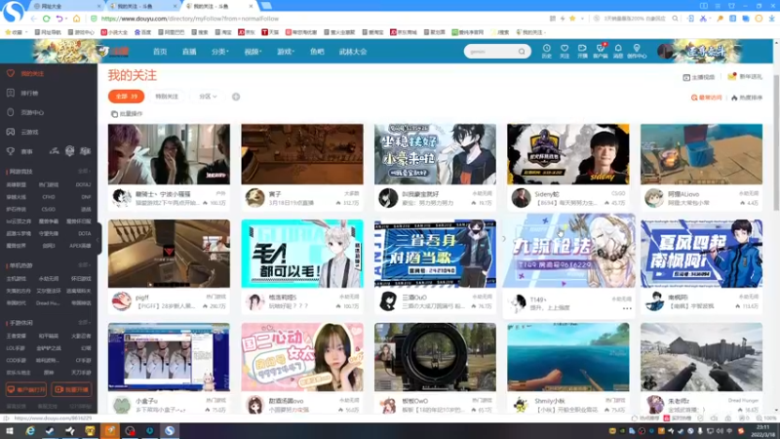
Task: Collapse the left sidebar with arrow handle
Action: coord(98,239)
